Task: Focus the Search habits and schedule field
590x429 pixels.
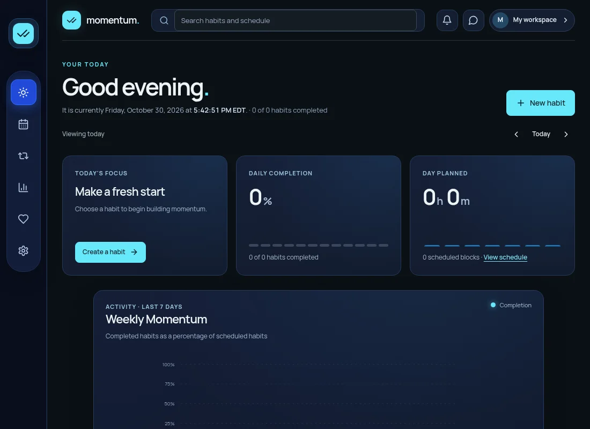Action: [296, 20]
